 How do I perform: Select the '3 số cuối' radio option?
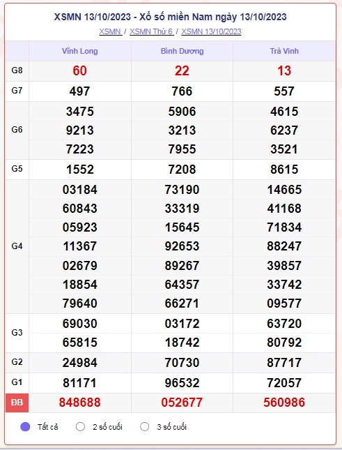(x=145, y=427)
